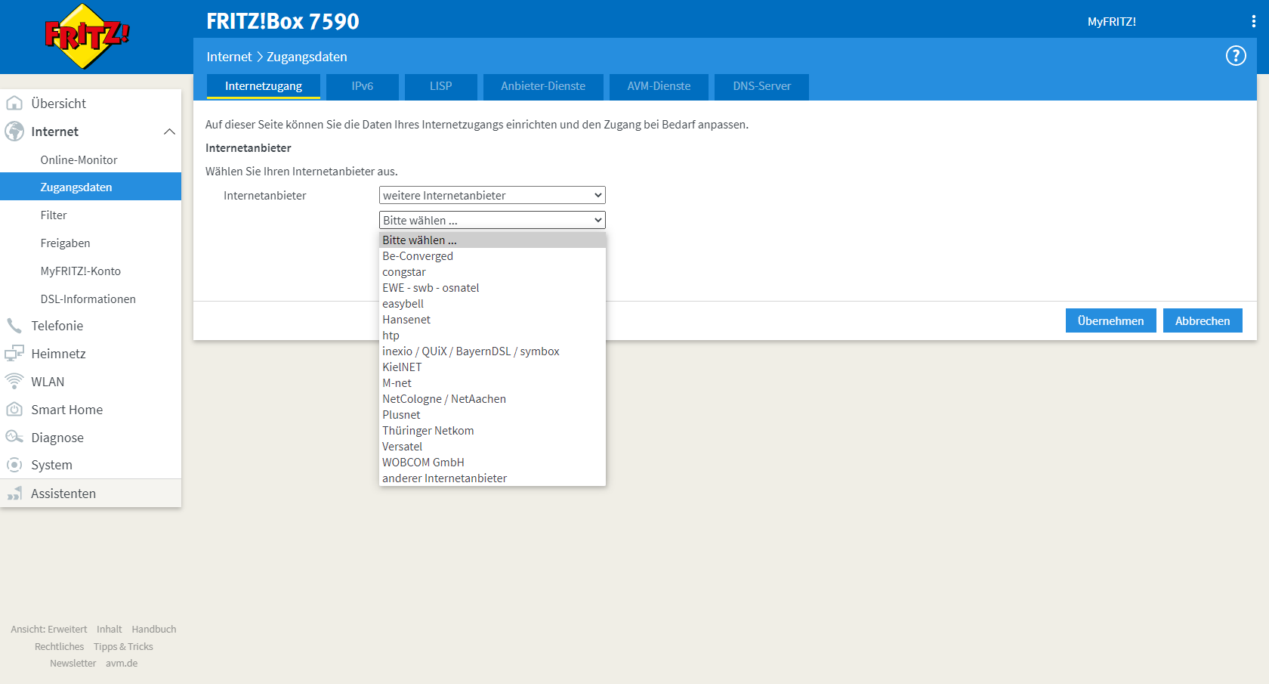Open the DNS-Server tab
Viewport: 1269px width, 684px height.
point(761,86)
